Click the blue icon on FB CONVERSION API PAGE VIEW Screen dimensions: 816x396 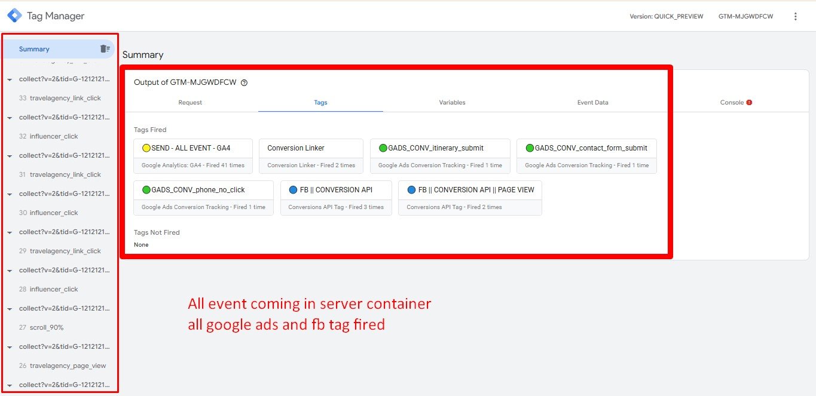pyautogui.click(x=411, y=190)
